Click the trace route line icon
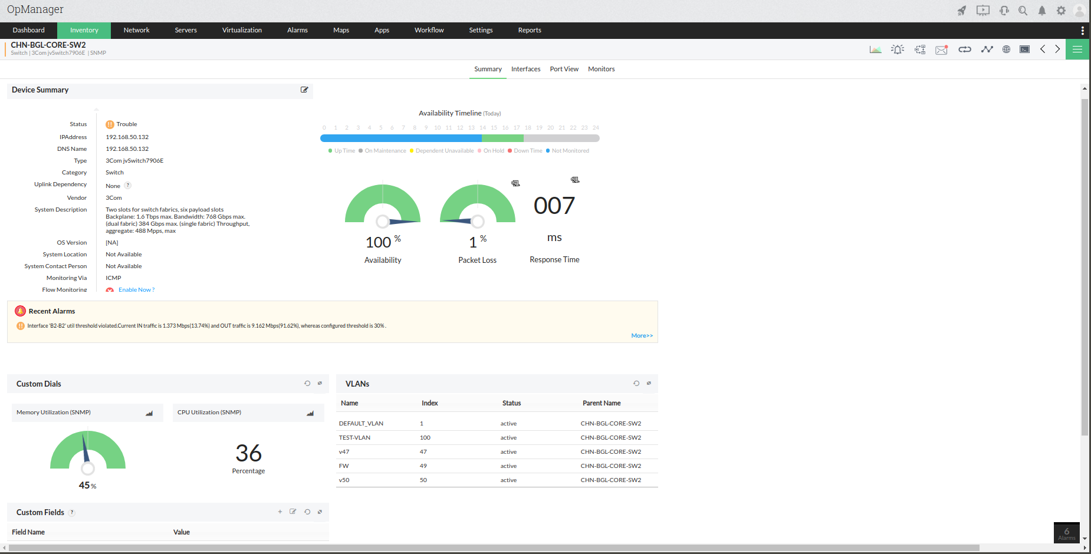1091x554 pixels. click(x=987, y=50)
